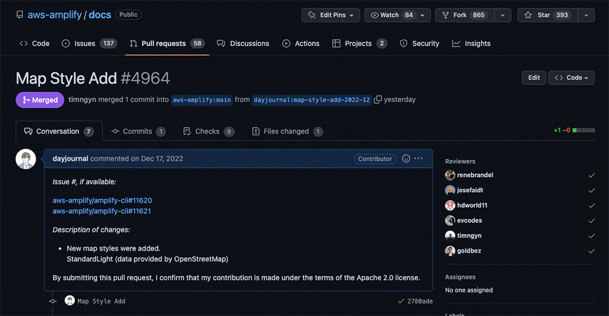Open the Projects tab
The image size is (609, 316).
(x=360, y=43)
